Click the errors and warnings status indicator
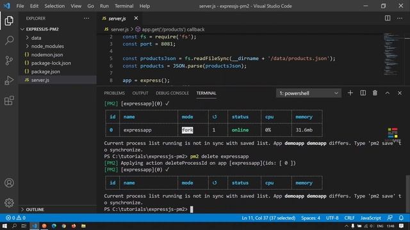 (x=15, y=218)
